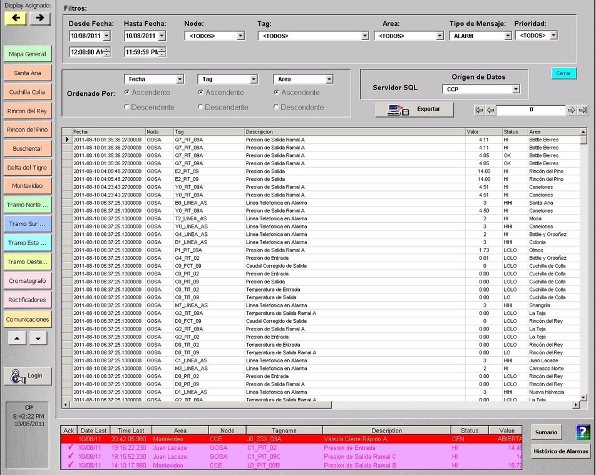Image resolution: width=596 pixels, height=475 pixels.
Task: Open first sort field dropdown showing Fecha
Action: point(180,79)
